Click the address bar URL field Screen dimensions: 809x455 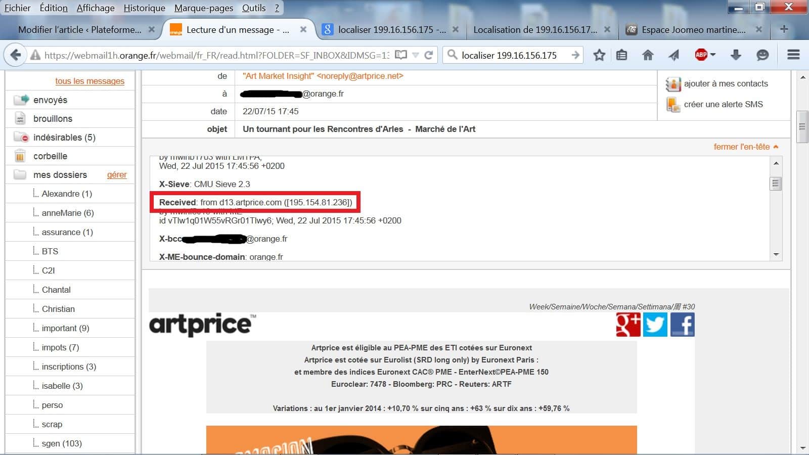coord(216,55)
